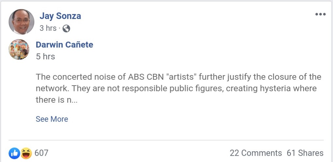Open the three-dot post options menu
Viewport: 333px width, 162px height.
coord(320,14)
